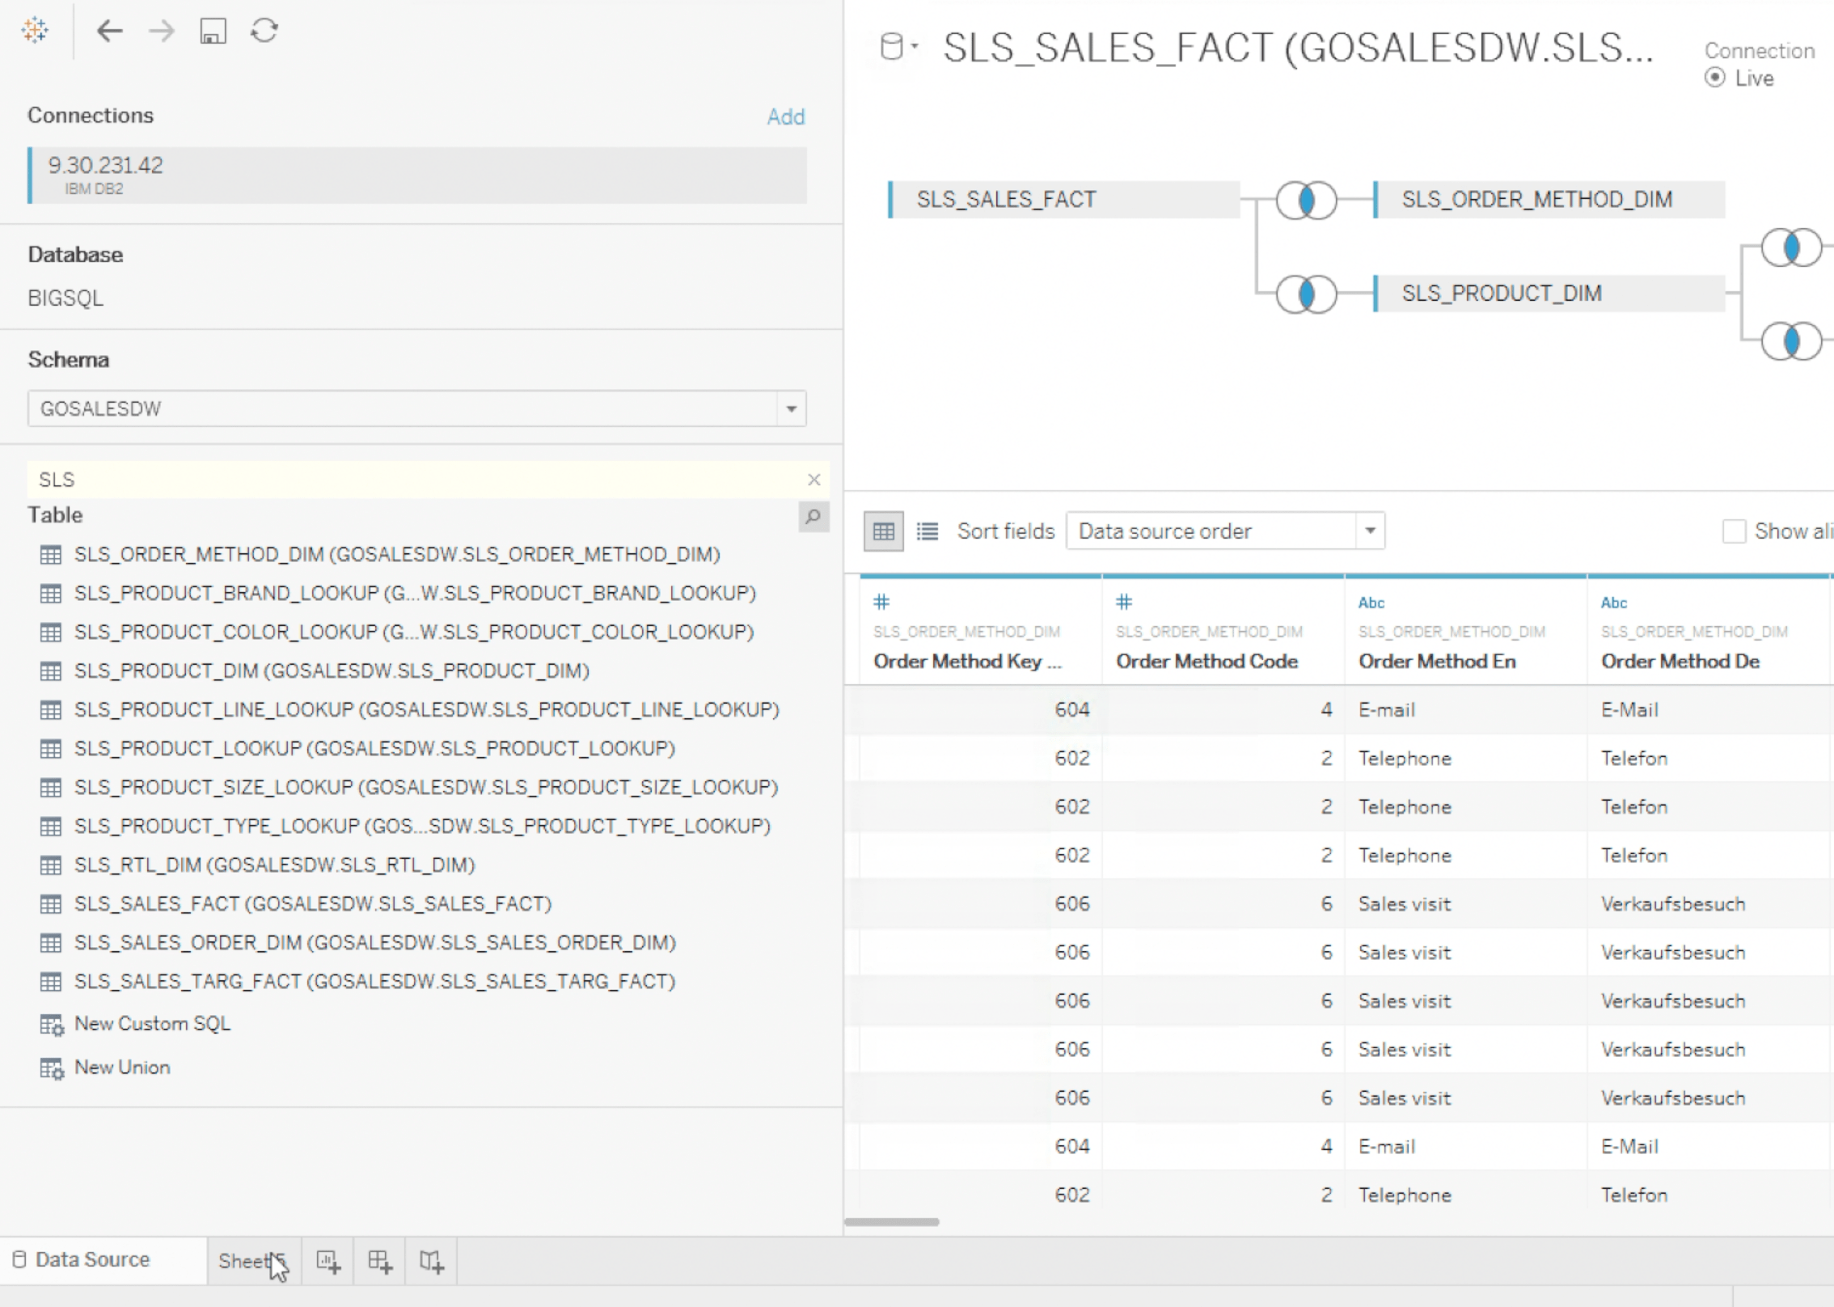The height and width of the screenshot is (1307, 1834).
Task: Select New Custom SQL
Action: pos(150,1023)
